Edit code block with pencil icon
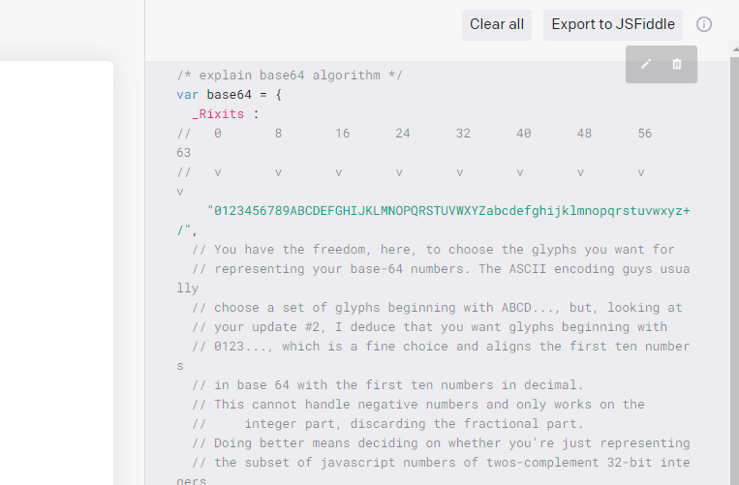This screenshot has height=485, width=739. [646, 64]
